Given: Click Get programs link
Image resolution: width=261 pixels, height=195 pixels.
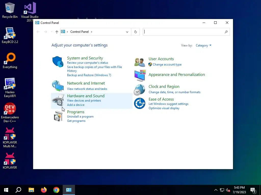Looking at the screenshot, I should [x=76, y=121].
